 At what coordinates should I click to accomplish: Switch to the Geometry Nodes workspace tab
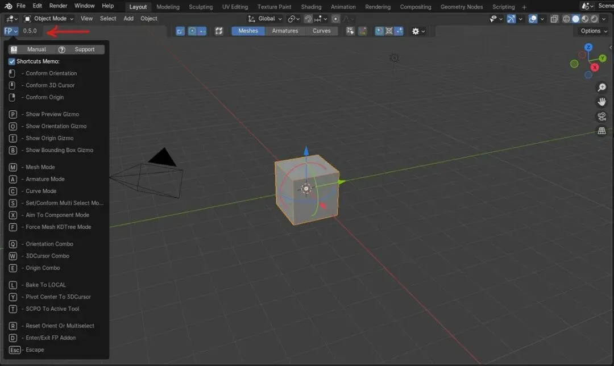point(462,7)
